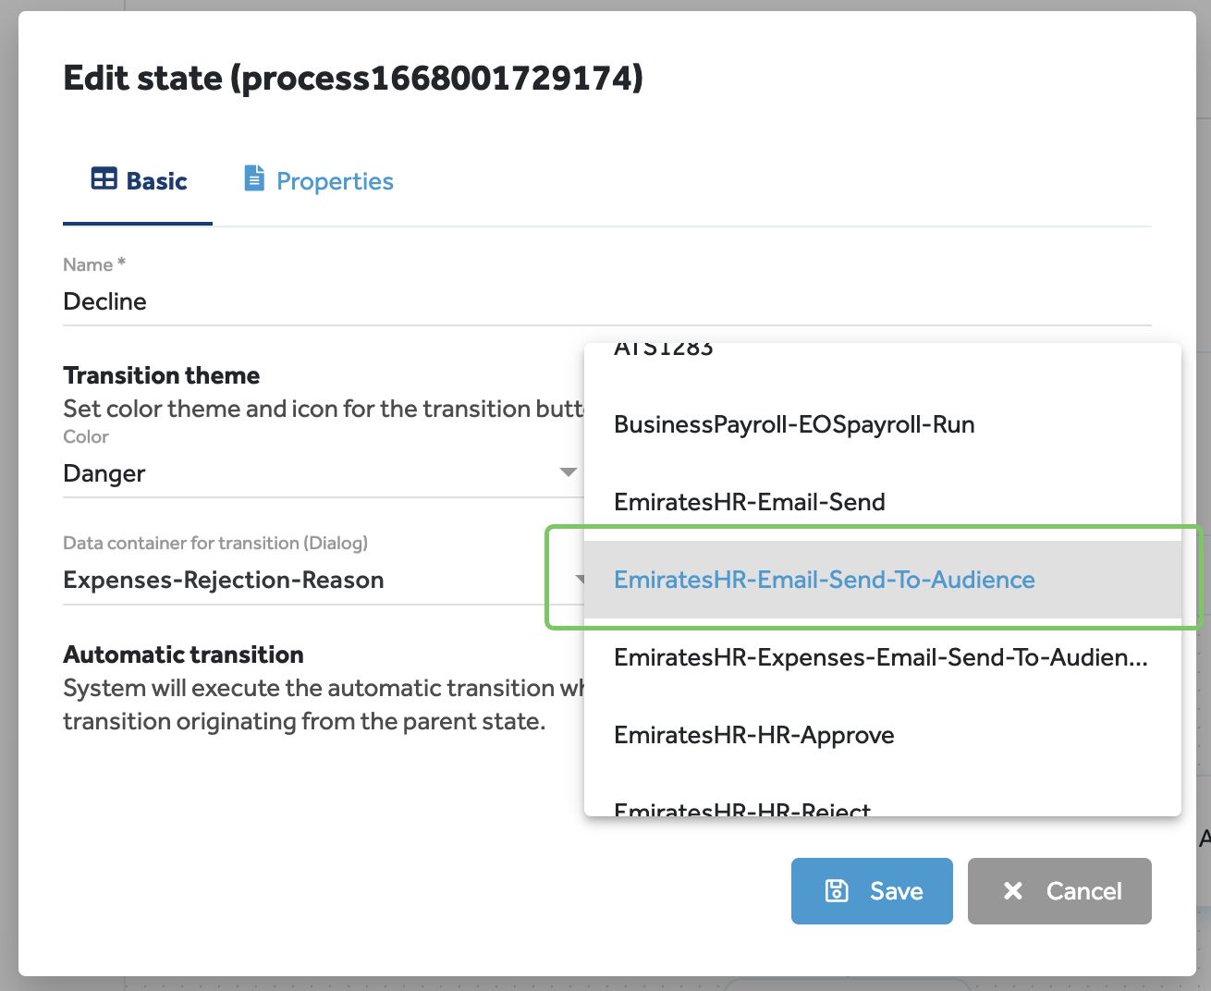
Task: Pick the EmiratesHR-HR-Reject option at list bottom
Action: [x=742, y=809]
